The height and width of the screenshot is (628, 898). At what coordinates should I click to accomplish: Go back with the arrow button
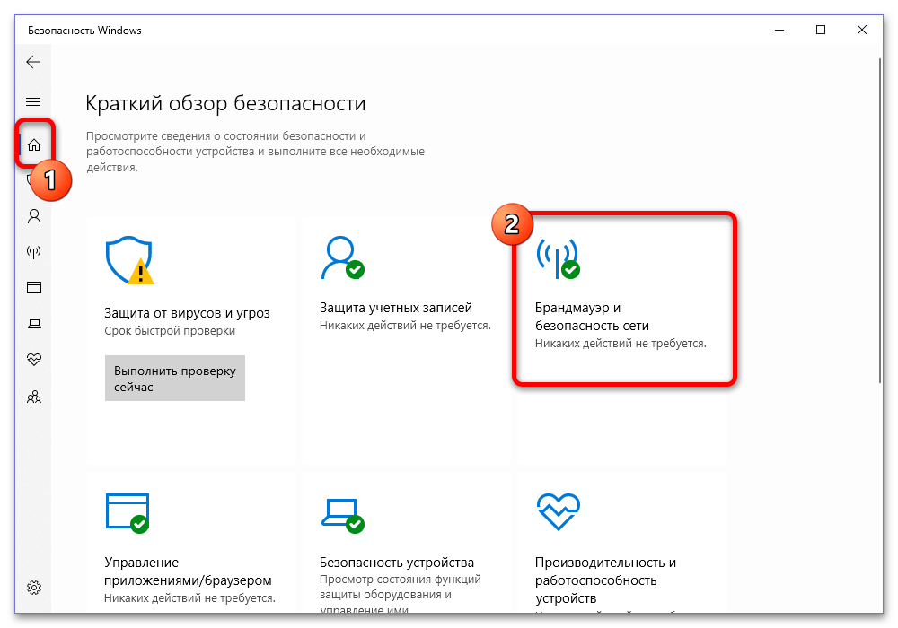[33, 62]
